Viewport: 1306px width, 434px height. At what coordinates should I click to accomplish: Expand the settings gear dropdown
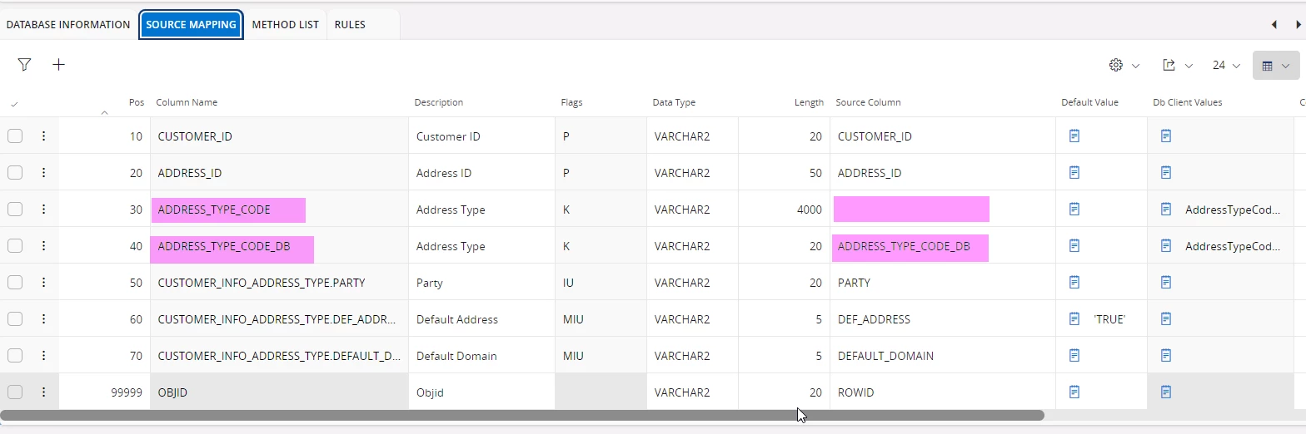click(x=1124, y=65)
